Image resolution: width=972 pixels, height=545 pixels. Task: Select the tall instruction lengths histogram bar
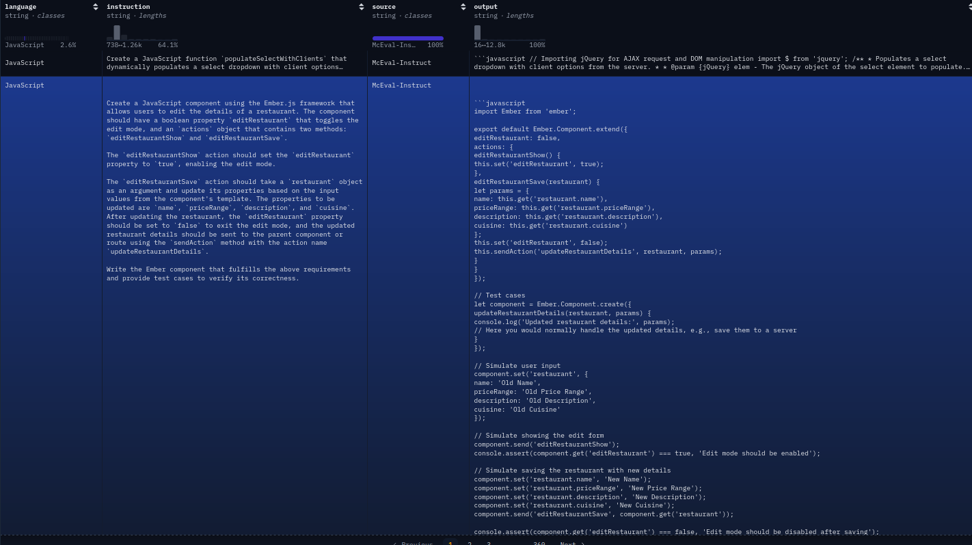click(x=117, y=33)
